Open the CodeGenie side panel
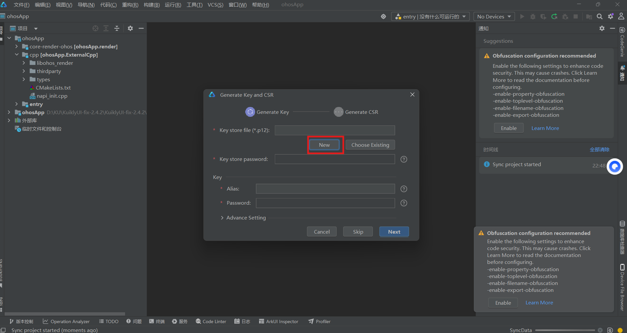627x333 pixels. (622, 42)
